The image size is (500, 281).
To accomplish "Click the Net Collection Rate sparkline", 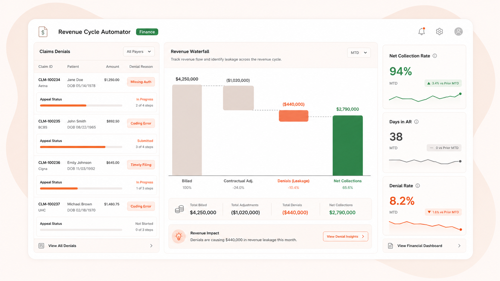I will [425, 98].
